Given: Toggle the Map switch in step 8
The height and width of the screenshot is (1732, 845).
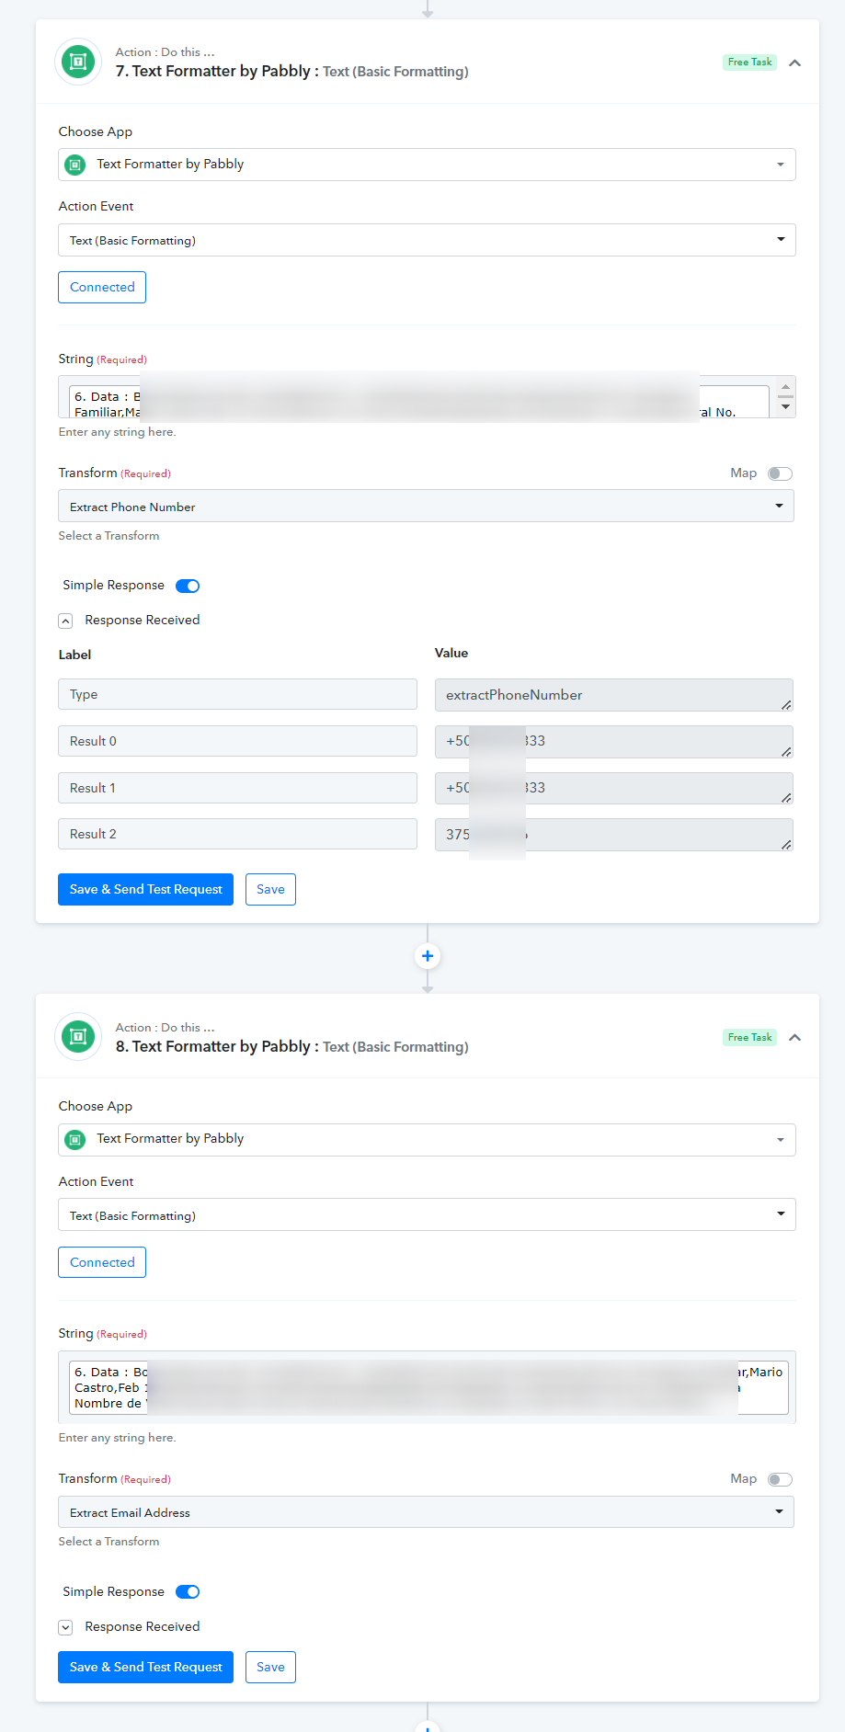Looking at the screenshot, I should click(x=780, y=1479).
